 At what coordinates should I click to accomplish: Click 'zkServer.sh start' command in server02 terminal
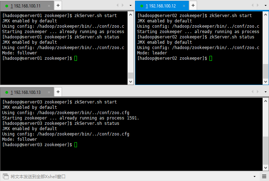(x=231, y=16)
